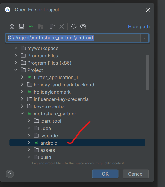Toggle show hidden files eye icon
The height and width of the screenshot is (187, 165).
click(x=83, y=26)
